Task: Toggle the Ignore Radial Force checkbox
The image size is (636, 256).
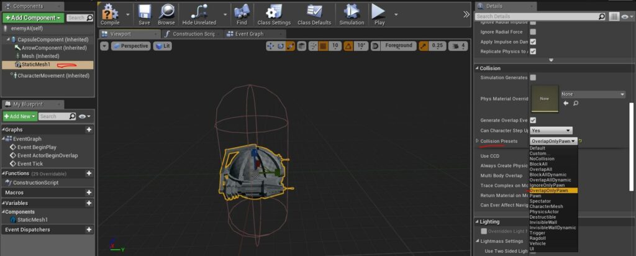Action: click(533, 32)
